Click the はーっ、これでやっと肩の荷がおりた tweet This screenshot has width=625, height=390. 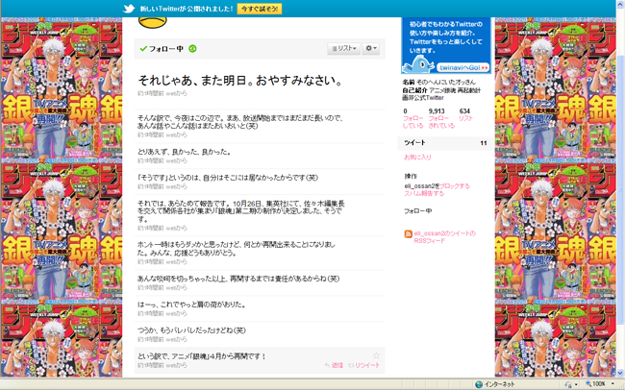tap(192, 305)
